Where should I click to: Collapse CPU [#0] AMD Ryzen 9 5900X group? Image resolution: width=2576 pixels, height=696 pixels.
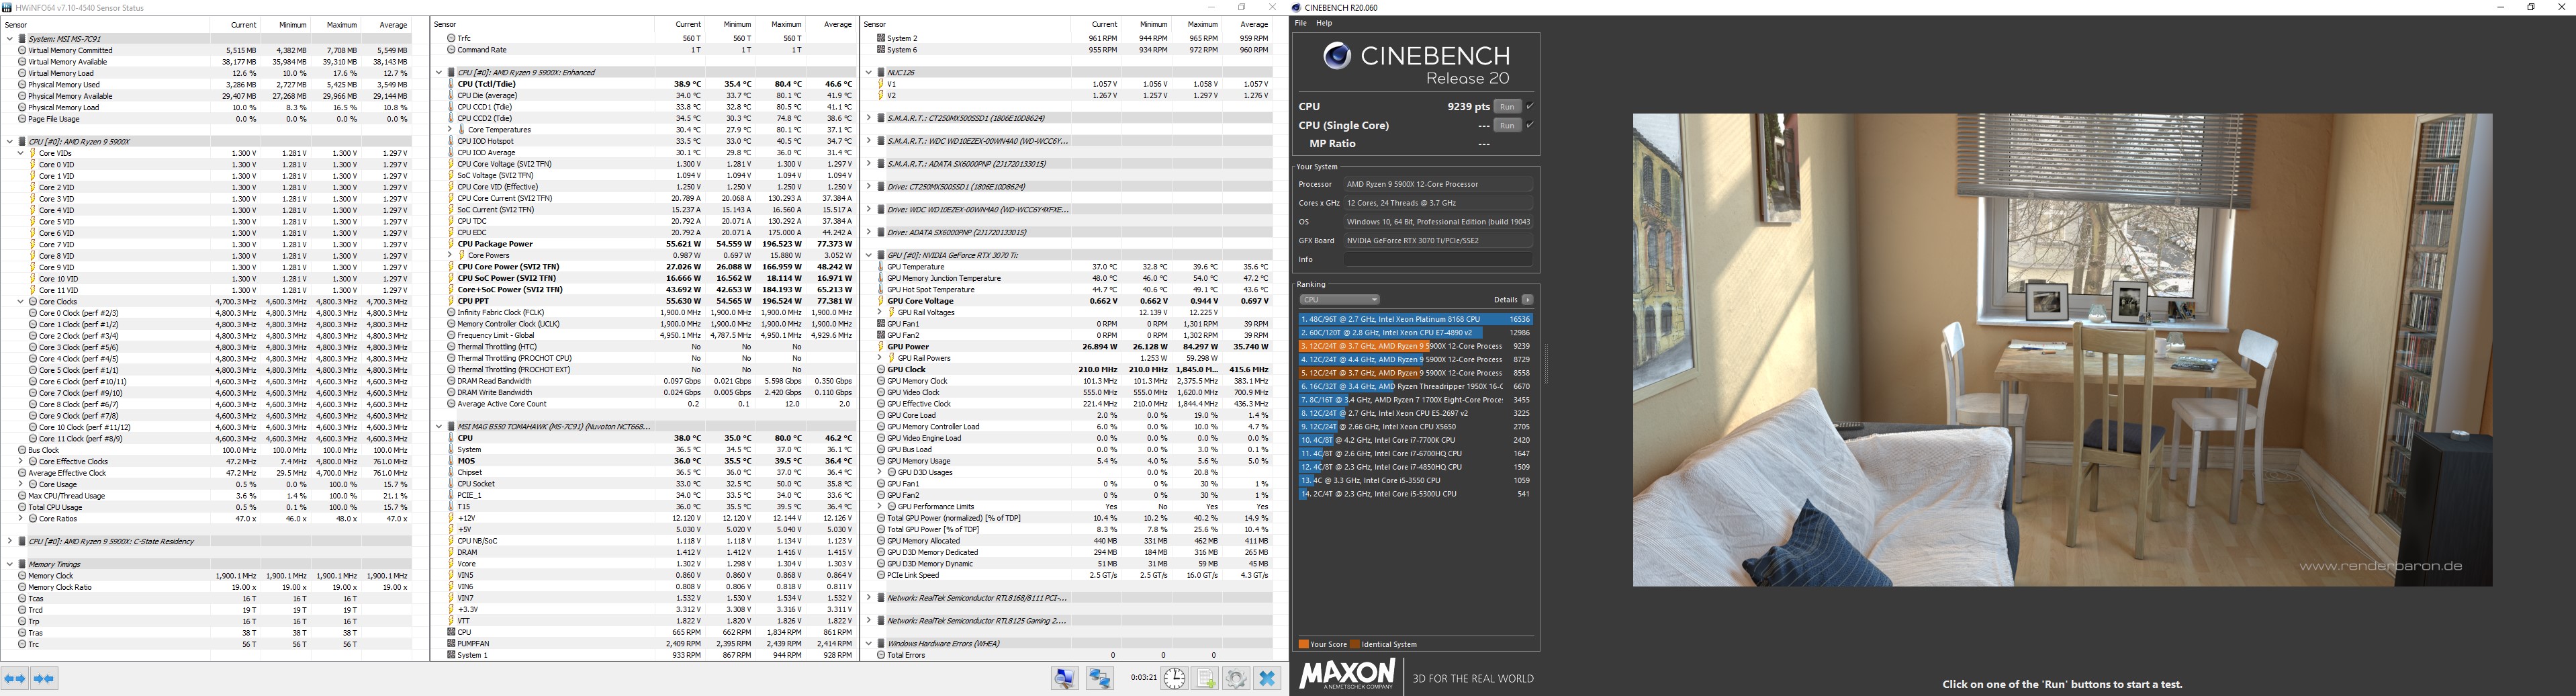click(9, 142)
